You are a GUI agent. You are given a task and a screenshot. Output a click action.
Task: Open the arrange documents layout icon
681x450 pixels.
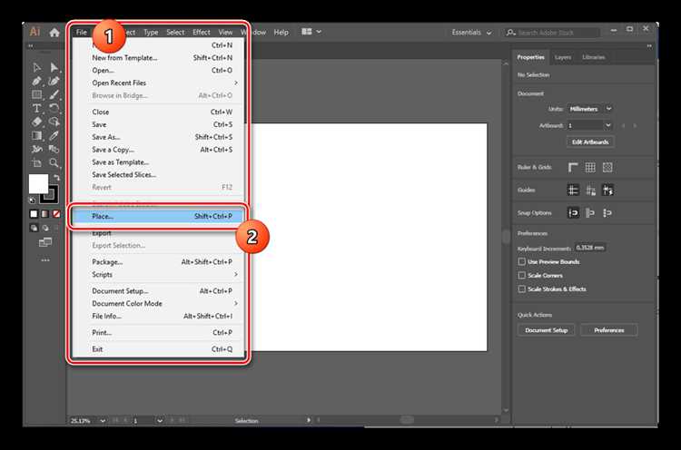coord(311,32)
